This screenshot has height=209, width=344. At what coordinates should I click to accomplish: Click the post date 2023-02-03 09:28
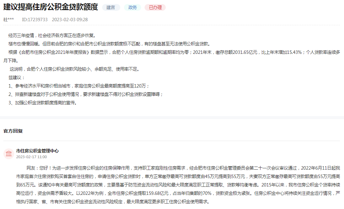[70, 20]
